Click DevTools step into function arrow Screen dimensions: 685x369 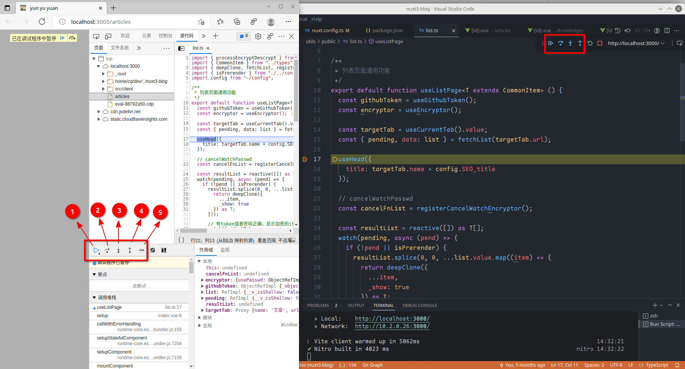(118, 250)
